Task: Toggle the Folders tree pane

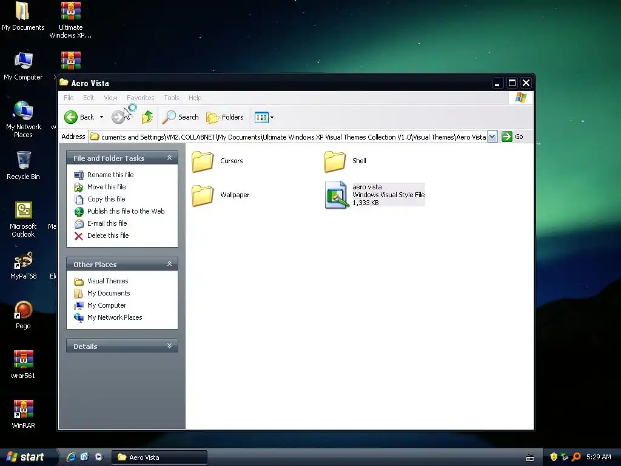Action: click(225, 117)
